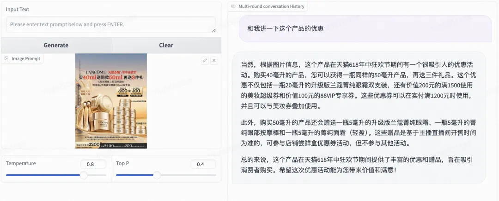Click the Top P value field 0.4
This screenshot has height=201, width=499.
point(203,164)
